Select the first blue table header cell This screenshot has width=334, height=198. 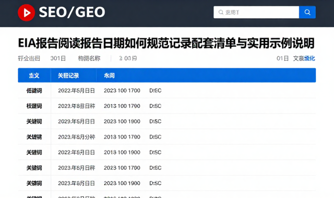pyautogui.click(x=34, y=75)
